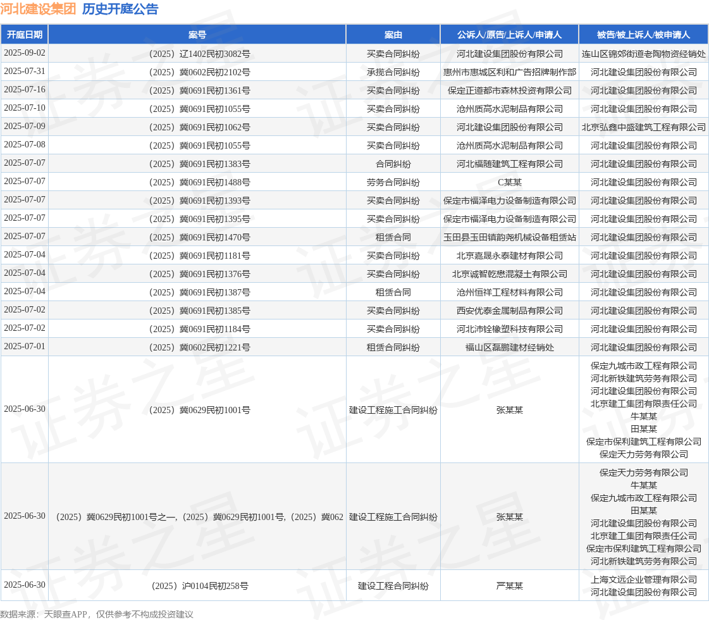This screenshot has width=709, height=620.
Task: Click the date cell 2025-07-08
Action: (25, 145)
